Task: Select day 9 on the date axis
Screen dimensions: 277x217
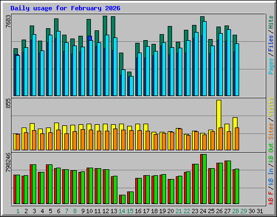Action: tap(83, 211)
